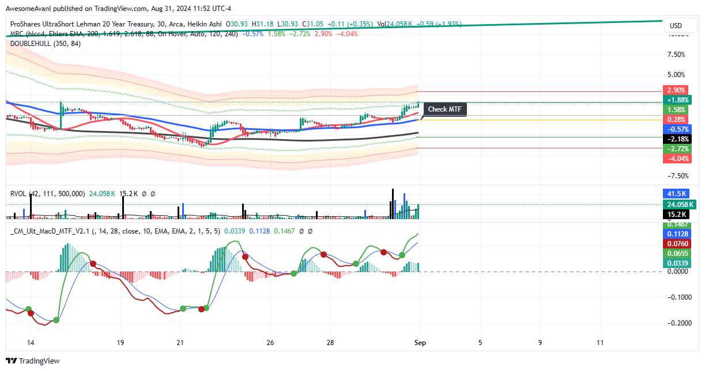Click the date 9 on time axis

(540, 342)
